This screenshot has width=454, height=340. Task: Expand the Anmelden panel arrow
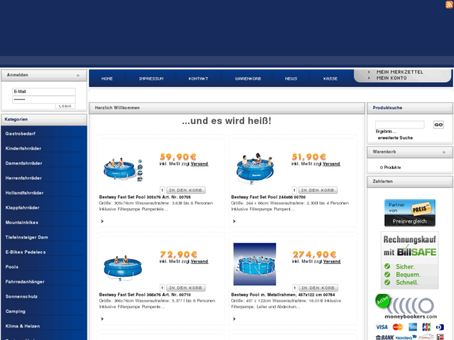point(78,75)
